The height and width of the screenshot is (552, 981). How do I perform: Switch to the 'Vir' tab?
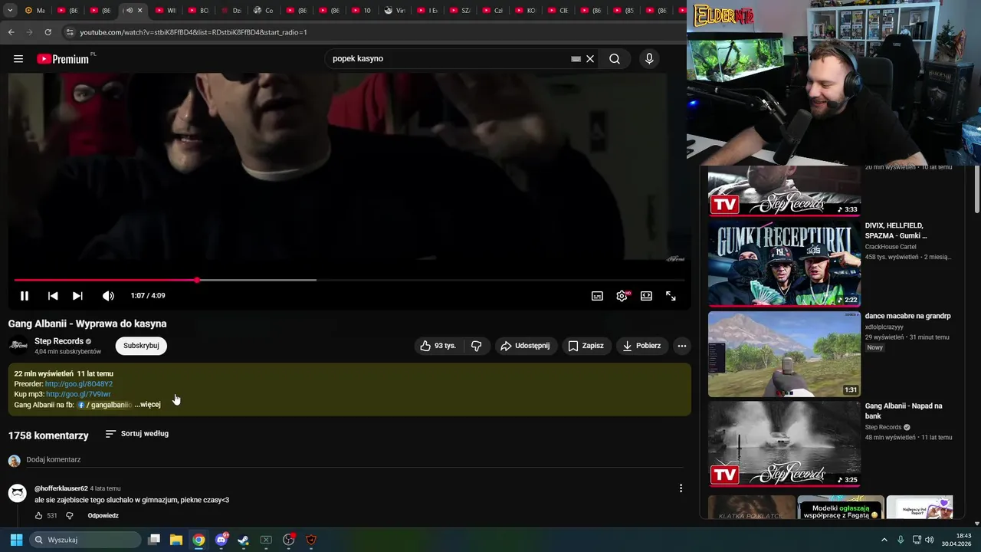coord(395,11)
